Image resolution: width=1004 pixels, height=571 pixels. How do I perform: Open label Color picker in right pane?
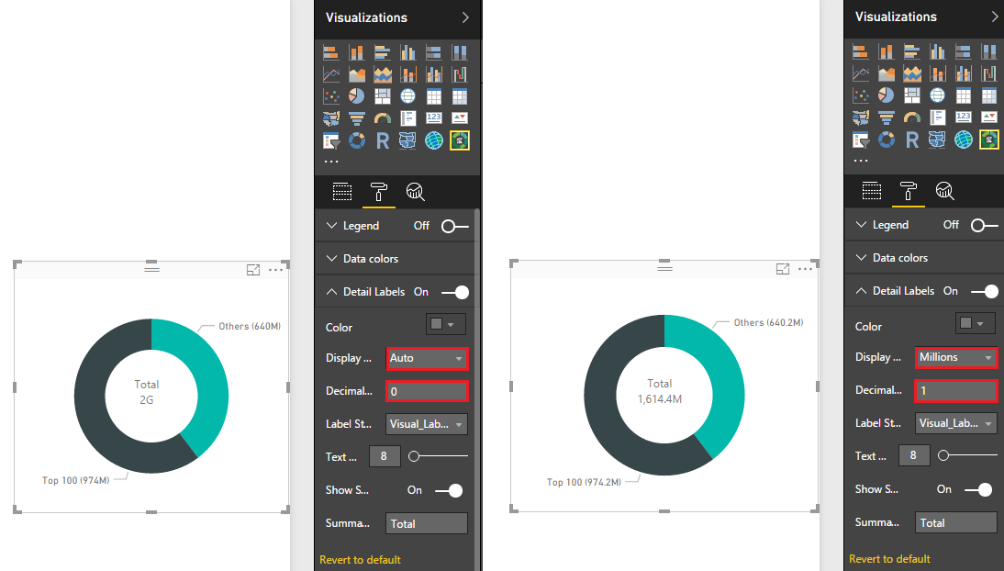point(976,323)
